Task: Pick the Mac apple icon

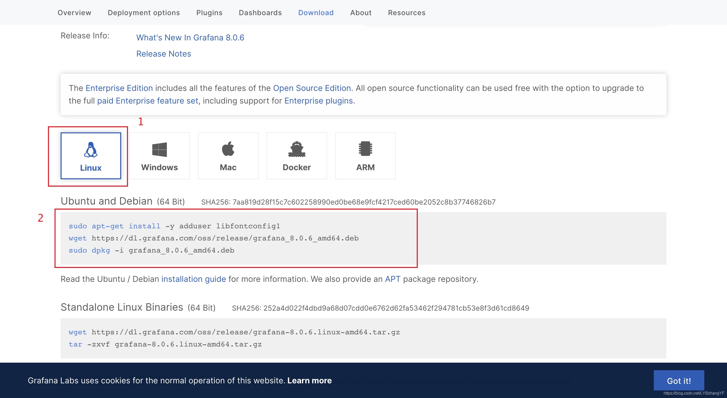Action: [x=228, y=148]
